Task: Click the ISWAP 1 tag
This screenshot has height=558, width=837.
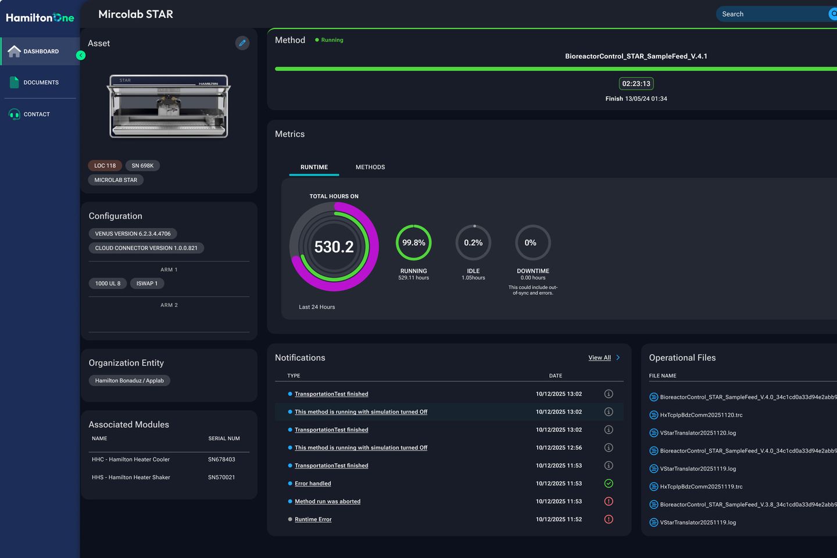Action: (x=147, y=284)
